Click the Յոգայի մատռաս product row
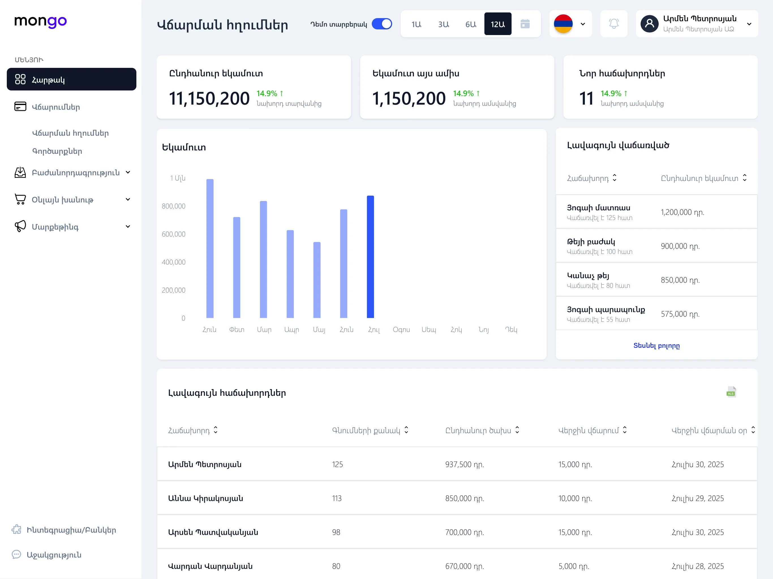 (656, 212)
